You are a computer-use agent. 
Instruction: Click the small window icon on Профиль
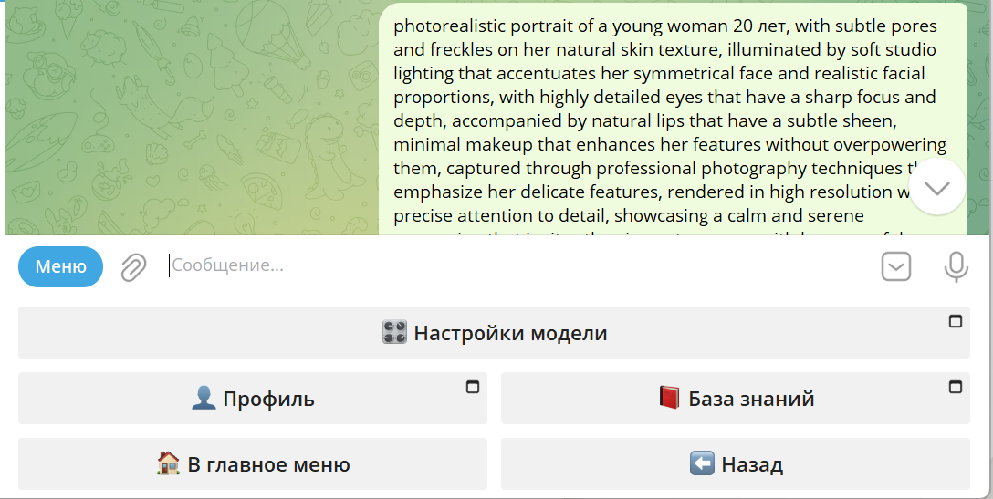[473, 387]
